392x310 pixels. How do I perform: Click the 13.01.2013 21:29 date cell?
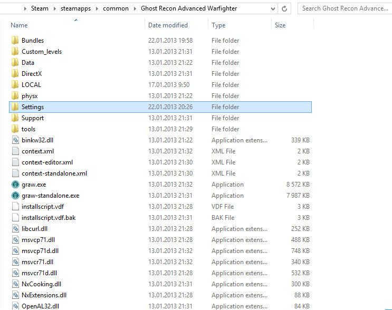[170, 129]
